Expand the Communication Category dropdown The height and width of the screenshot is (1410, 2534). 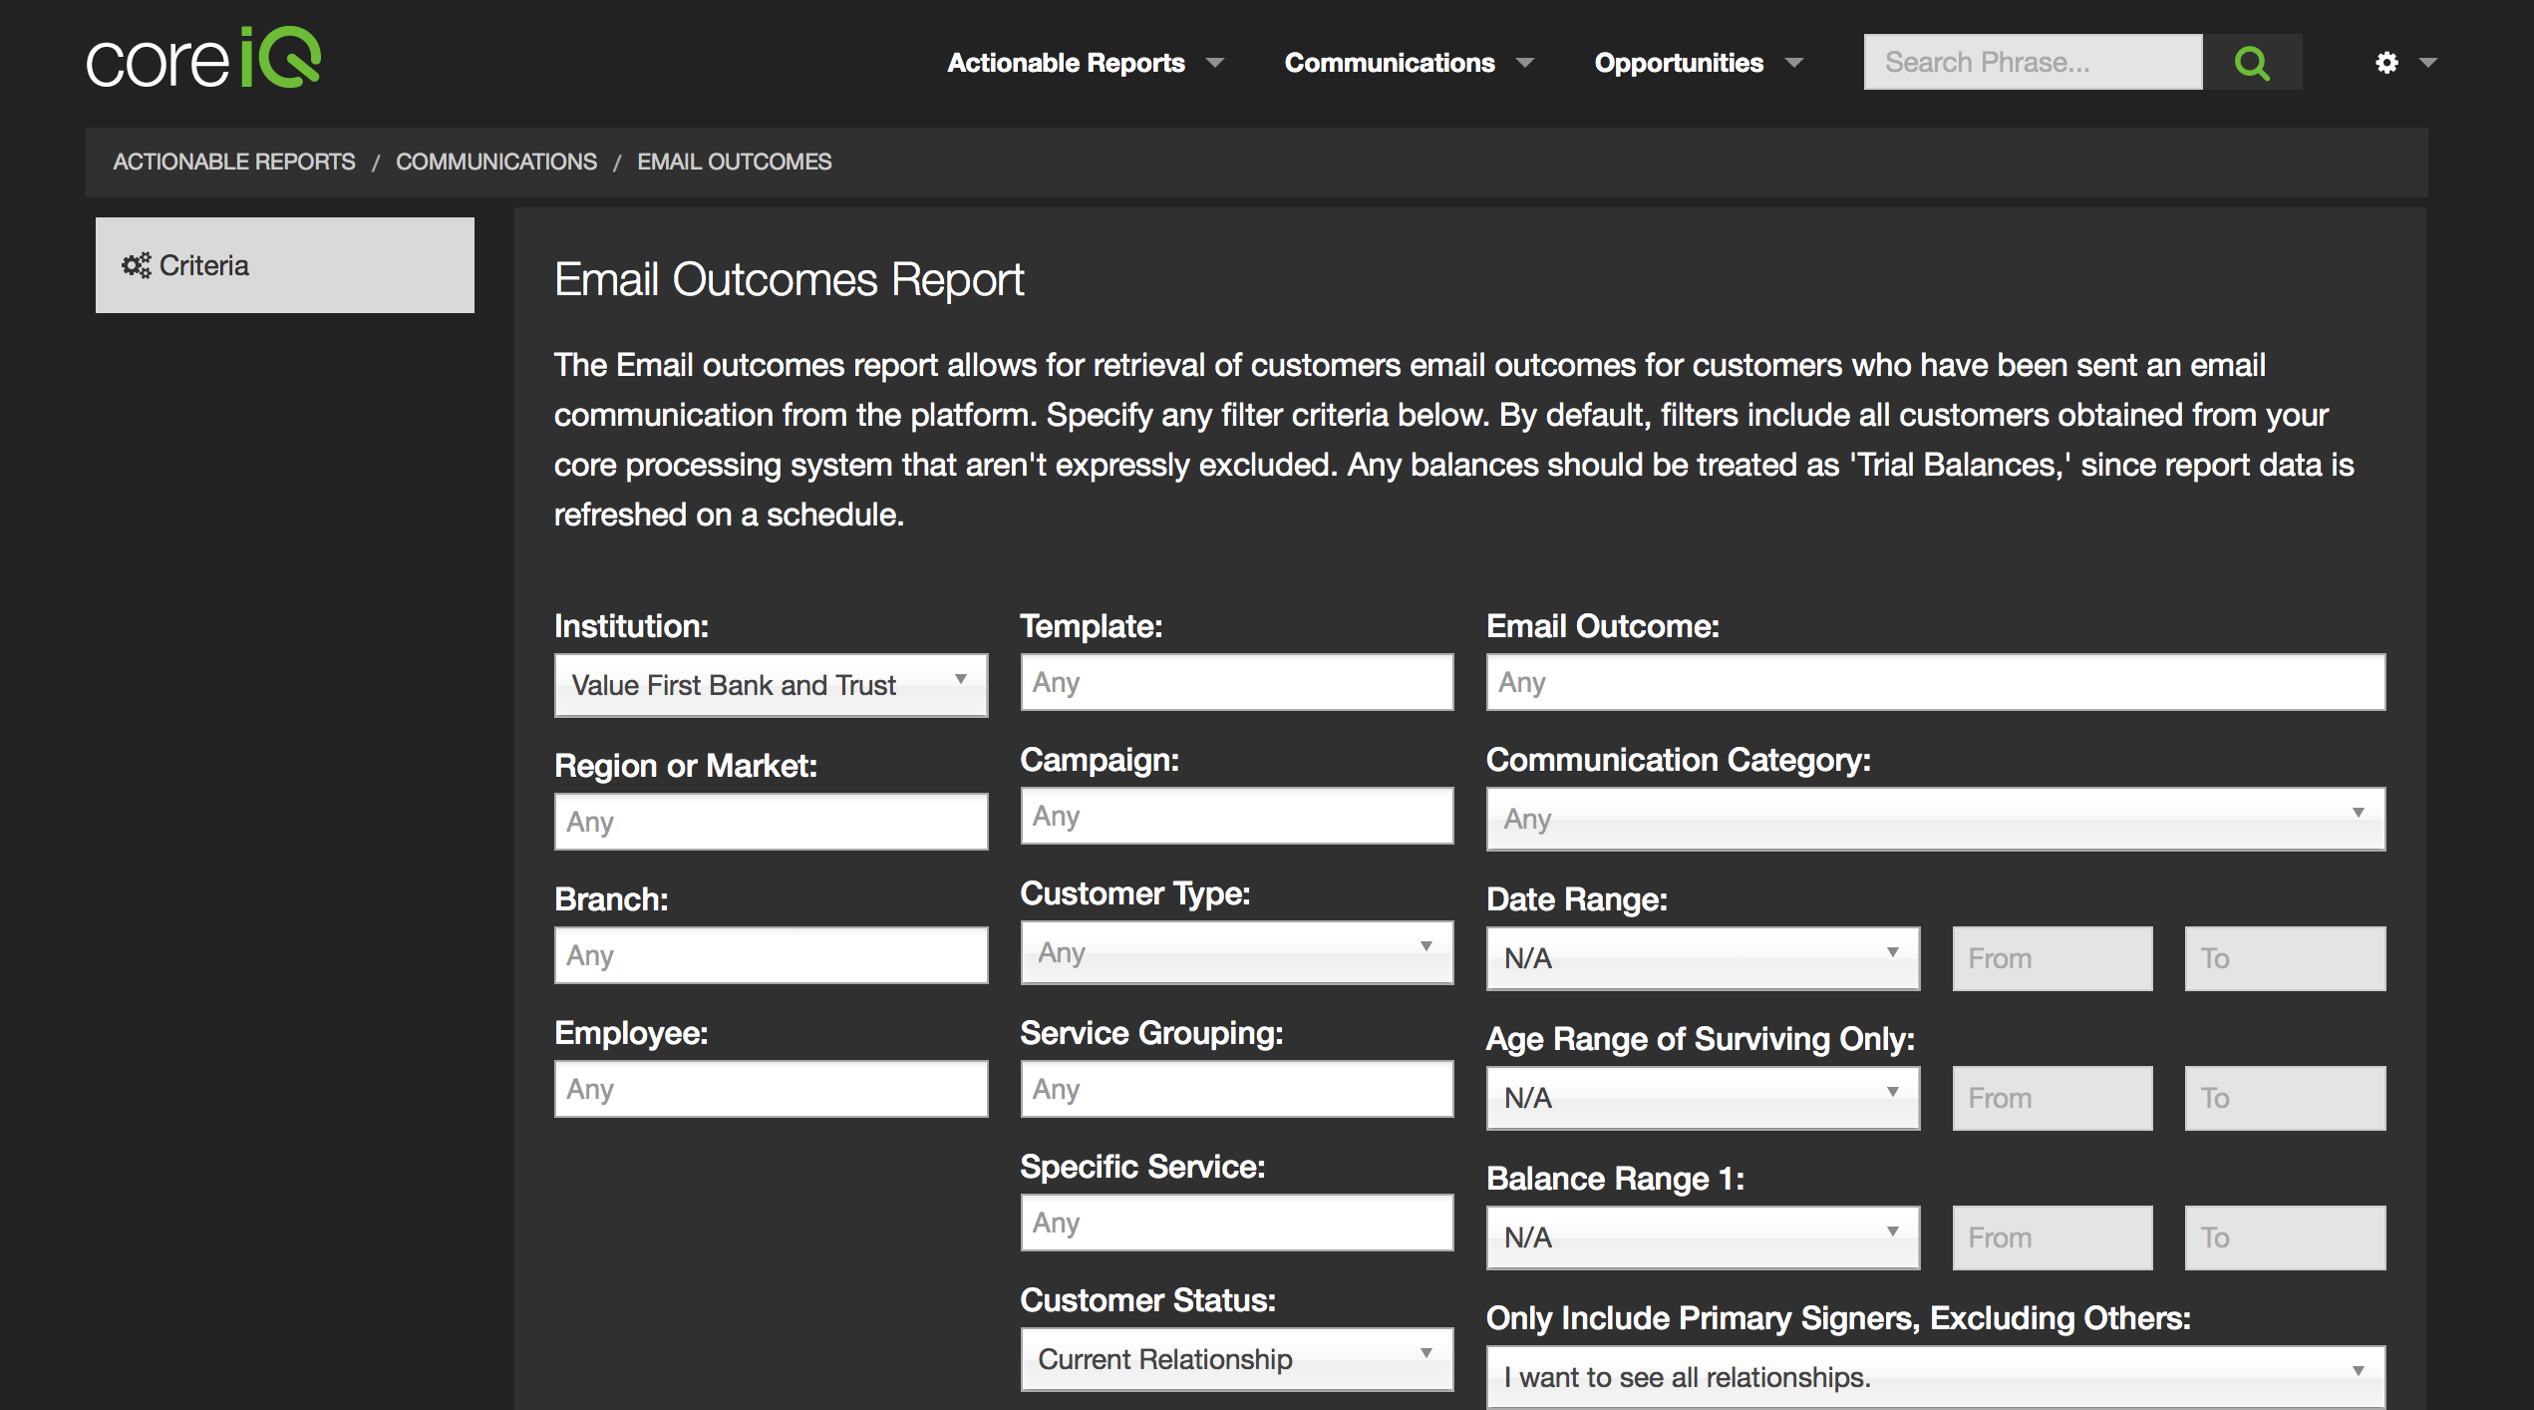click(x=1934, y=819)
